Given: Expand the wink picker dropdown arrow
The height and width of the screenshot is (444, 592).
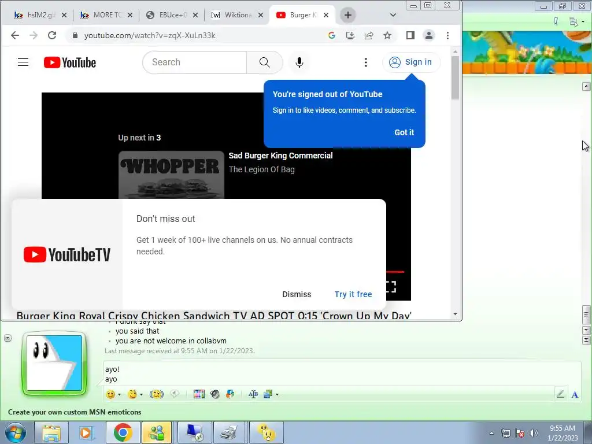Looking at the screenshot, I should 141,394.
